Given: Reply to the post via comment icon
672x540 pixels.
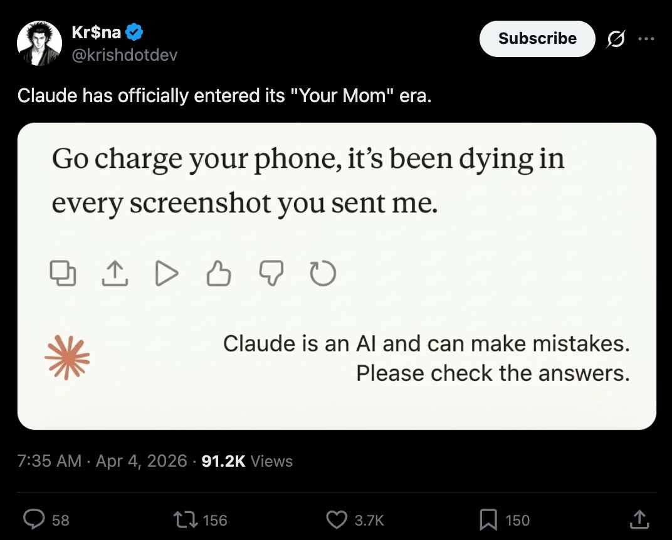Looking at the screenshot, I should [33, 519].
